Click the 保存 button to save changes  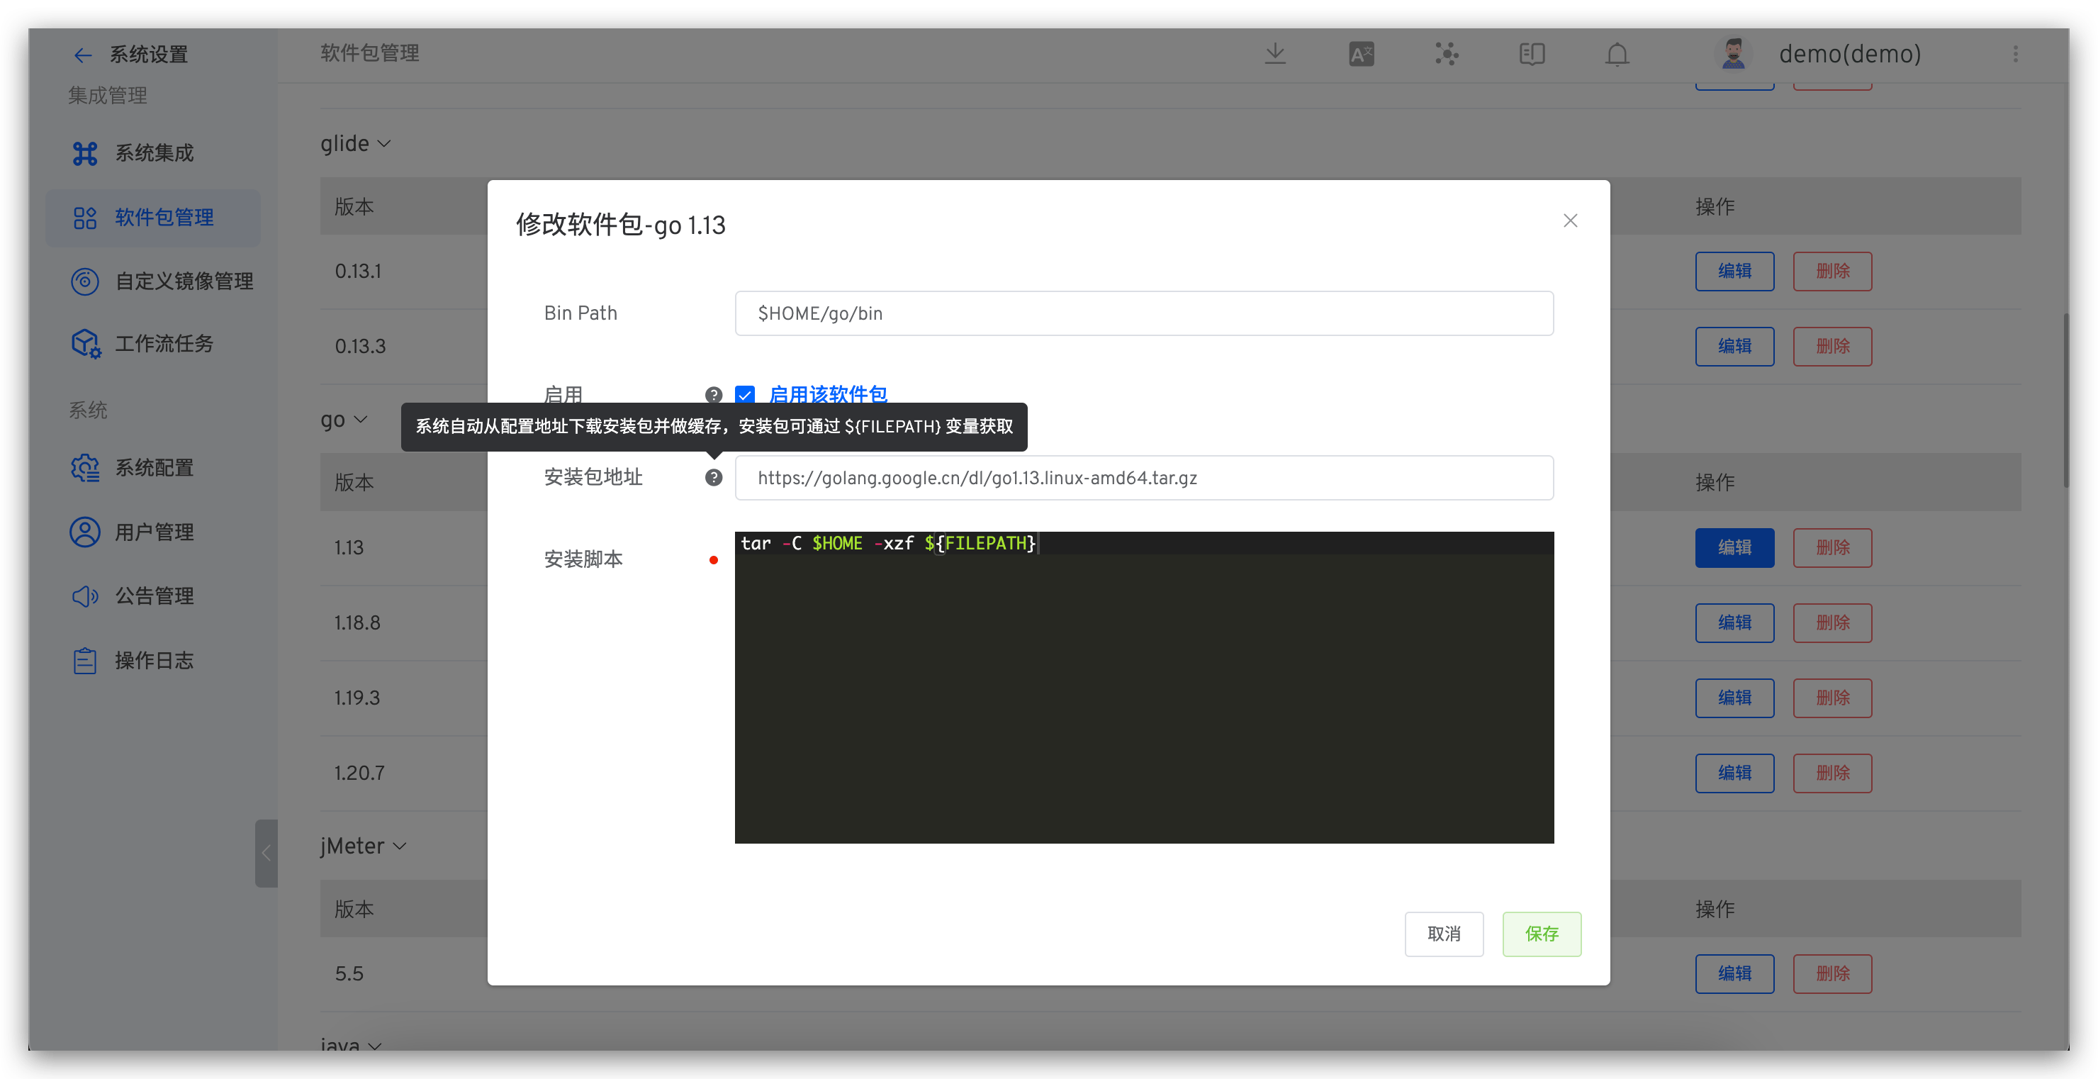click(x=1541, y=934)
